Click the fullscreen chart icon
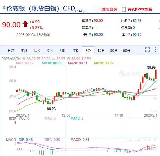The image size is (160, 156). [x=147, y=50]
